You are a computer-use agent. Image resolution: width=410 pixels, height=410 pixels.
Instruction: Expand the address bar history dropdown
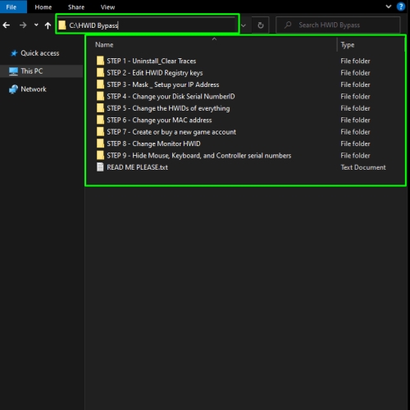244,25
